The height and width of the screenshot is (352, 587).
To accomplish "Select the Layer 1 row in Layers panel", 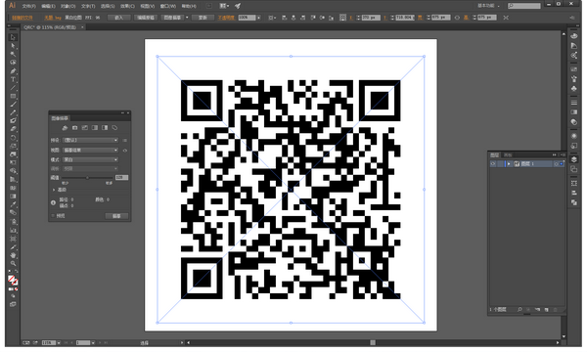I will (x=527, y=164).
